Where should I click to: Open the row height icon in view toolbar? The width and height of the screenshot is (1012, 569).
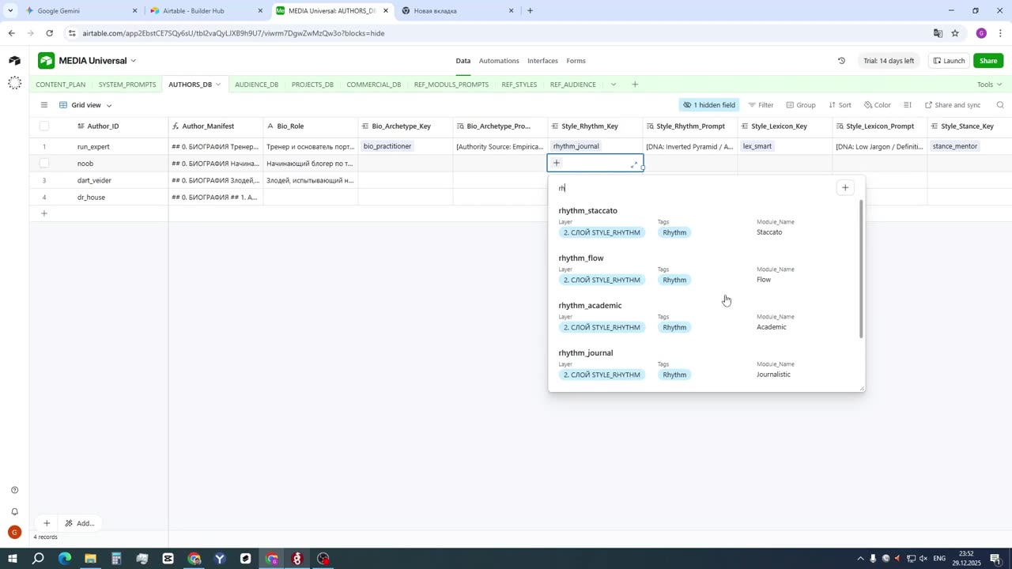[x=908, y=105]
